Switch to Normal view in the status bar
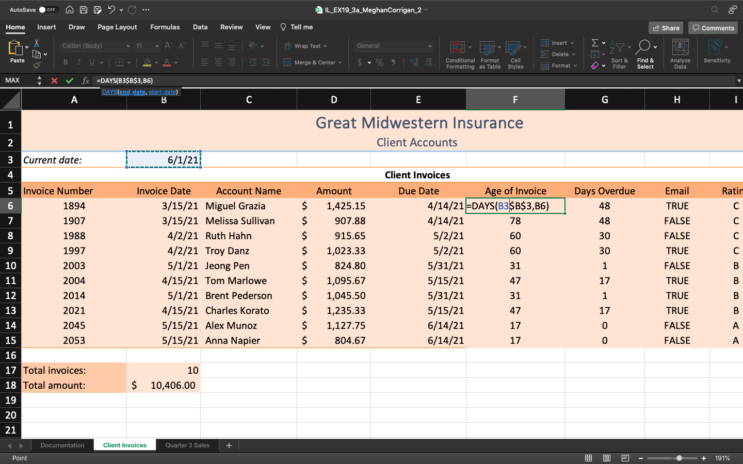743x464 pixels. (x=588, y=458)
